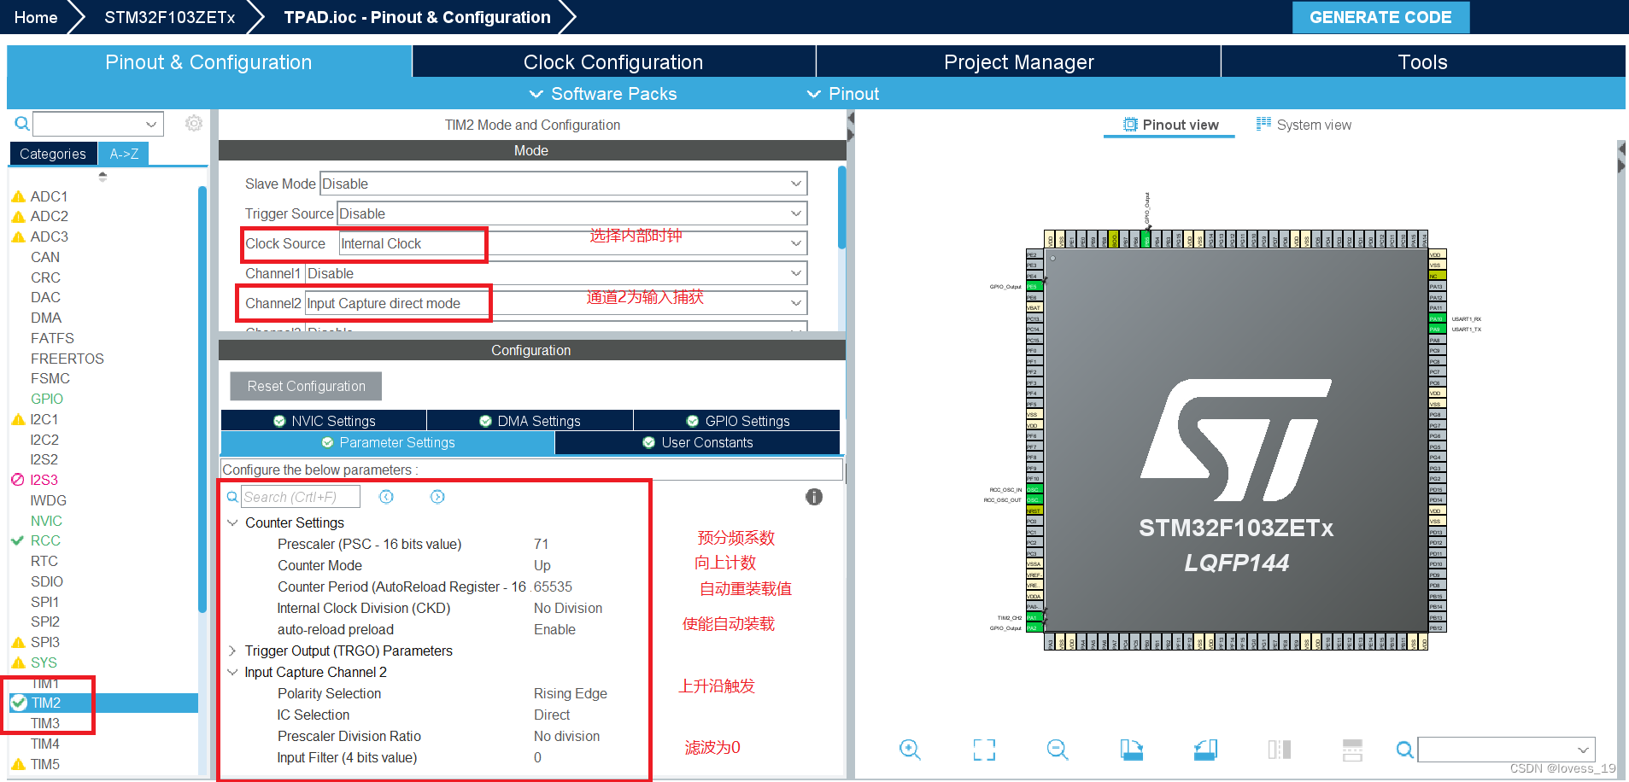Go to Home breadcrumb
1629x782 pixels.
coord(36,17)
